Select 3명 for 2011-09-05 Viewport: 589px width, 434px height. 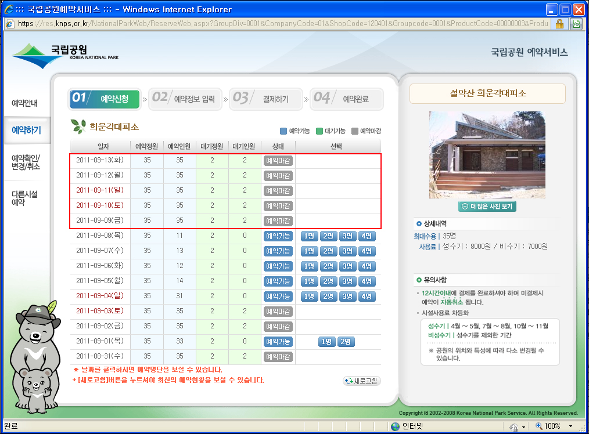pyautogui.click(x=347, y=281)
